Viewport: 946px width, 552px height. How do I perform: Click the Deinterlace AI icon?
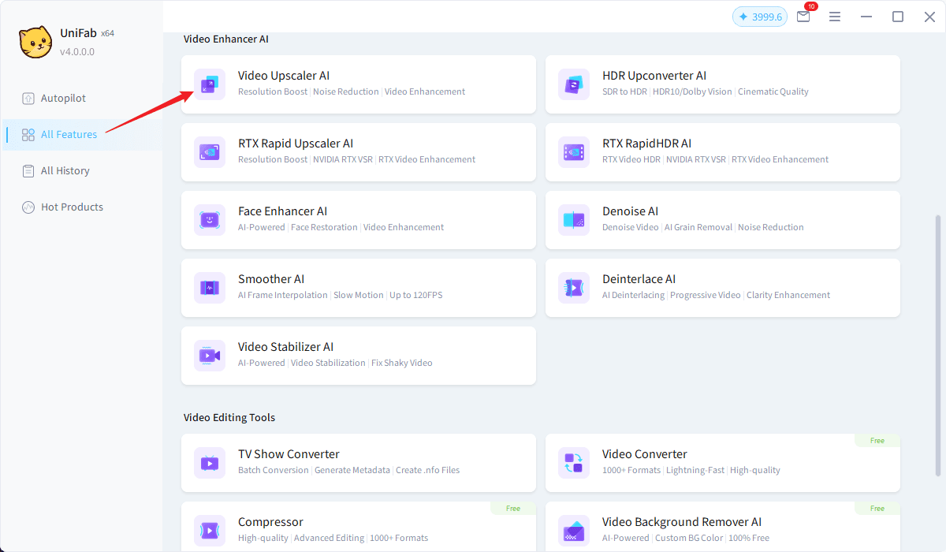[574, 288]
